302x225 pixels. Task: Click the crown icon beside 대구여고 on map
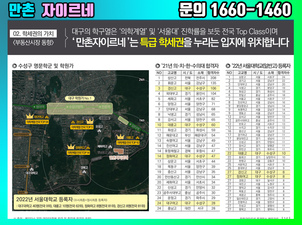30,116
